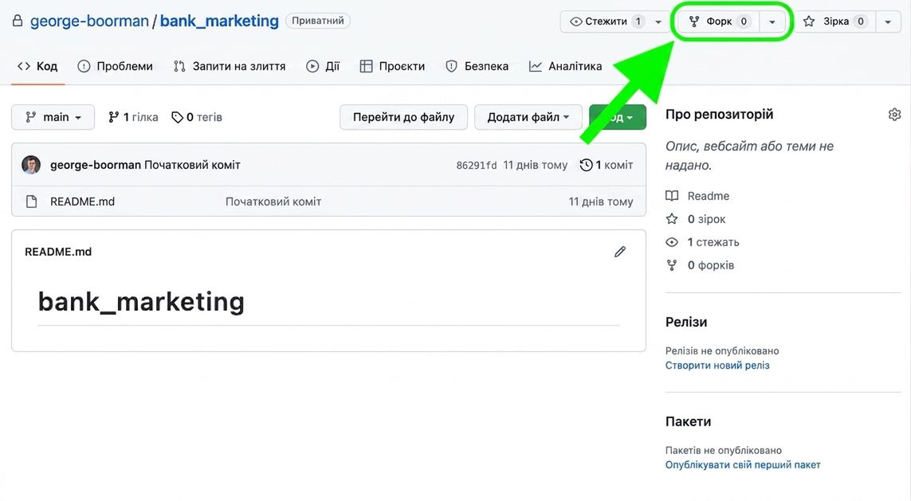Open the Проєкти tab
Screen dimensions: 911x501
[x=392, y=66]
